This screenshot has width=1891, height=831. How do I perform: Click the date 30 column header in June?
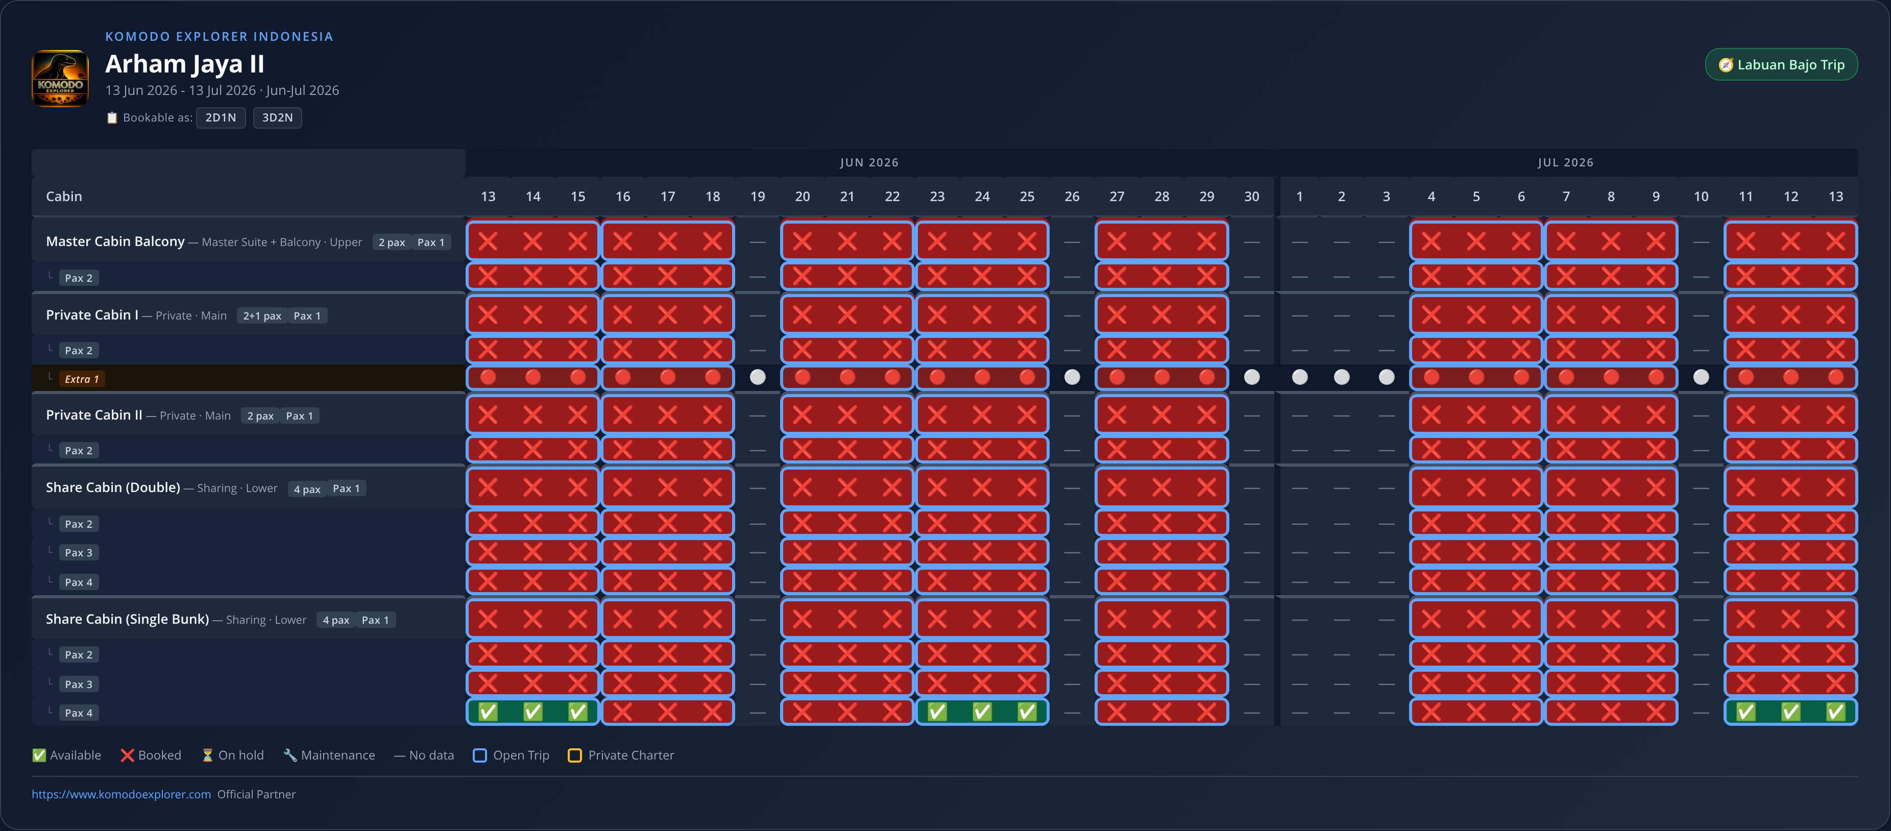pyautogui.click(x=1252, y=196)
